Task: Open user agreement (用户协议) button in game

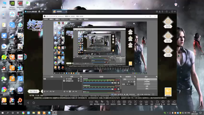Action: coord(34,91)
